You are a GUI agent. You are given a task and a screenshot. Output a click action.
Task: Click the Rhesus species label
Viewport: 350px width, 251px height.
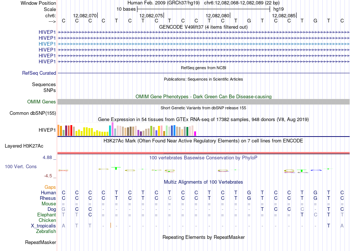[48, 198]
